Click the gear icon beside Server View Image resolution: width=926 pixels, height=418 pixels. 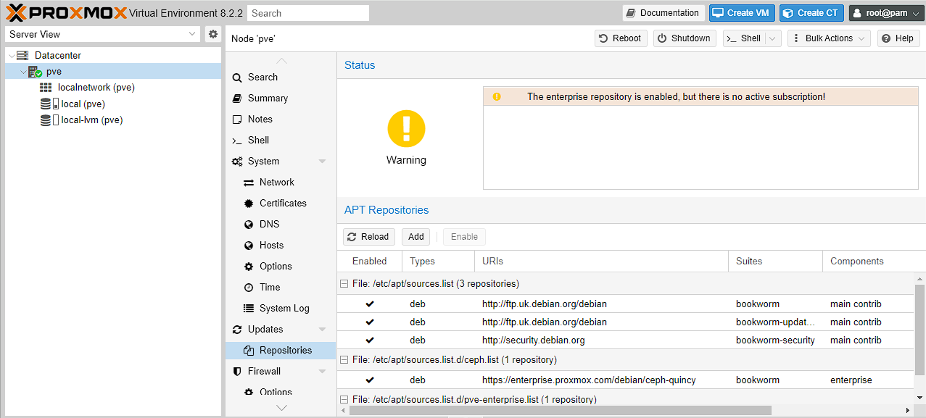coord(212,34)
